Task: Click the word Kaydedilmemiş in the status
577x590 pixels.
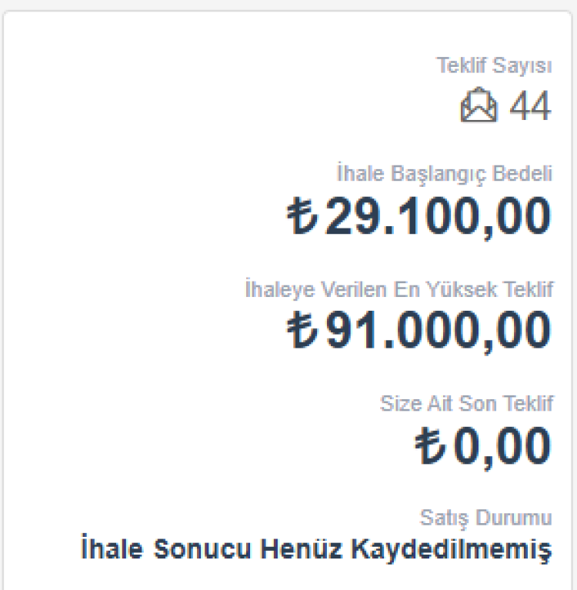Action: pyautogui.click(x=451, y=550)
